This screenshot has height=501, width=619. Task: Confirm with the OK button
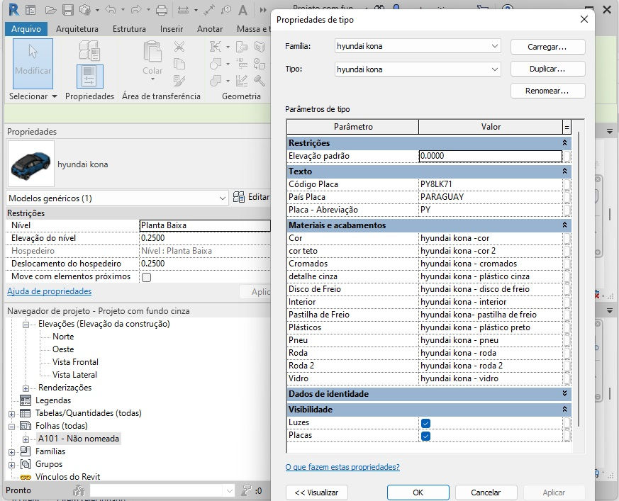coord(418,492)
